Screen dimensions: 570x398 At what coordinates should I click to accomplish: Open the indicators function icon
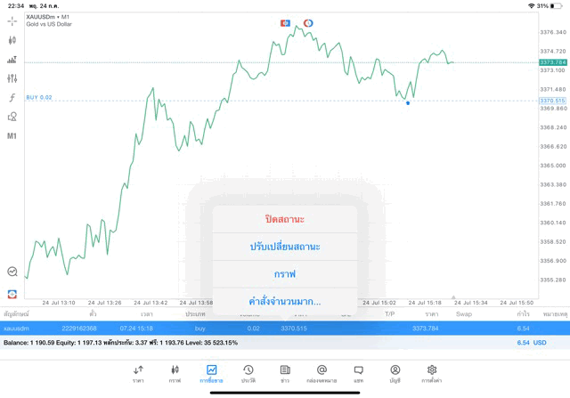pyautogui.click(x=12, y=98)
